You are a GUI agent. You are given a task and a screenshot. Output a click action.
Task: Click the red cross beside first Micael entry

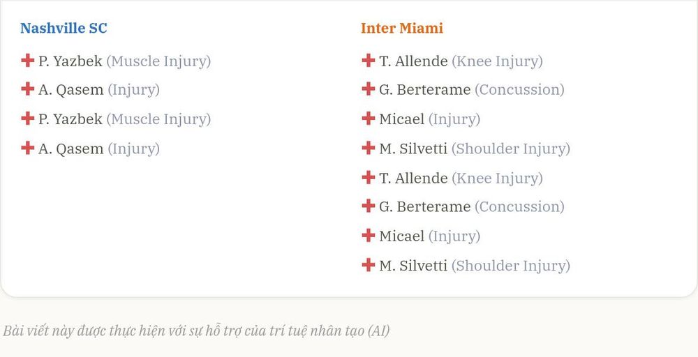(x=368, y=119)
